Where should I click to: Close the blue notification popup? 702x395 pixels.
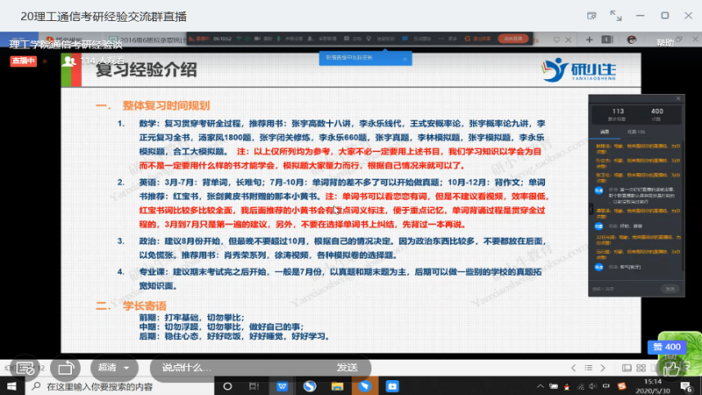click(405, 58)
